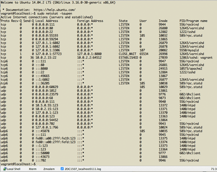The height and width of the screenshot is (172, 217).
Task: Select Xterm emulation in the status bar
Action: (33, 169)
